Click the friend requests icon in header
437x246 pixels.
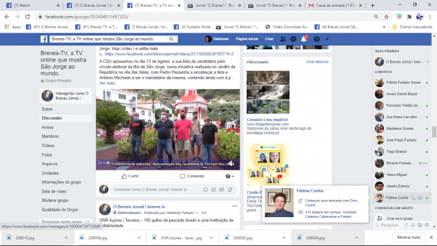[283, 39]
